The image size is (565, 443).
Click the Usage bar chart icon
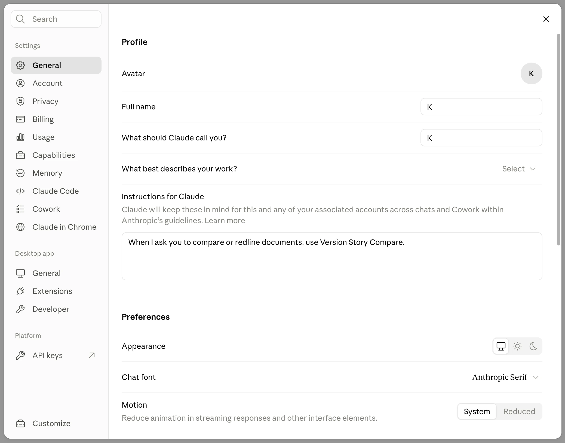20,137
